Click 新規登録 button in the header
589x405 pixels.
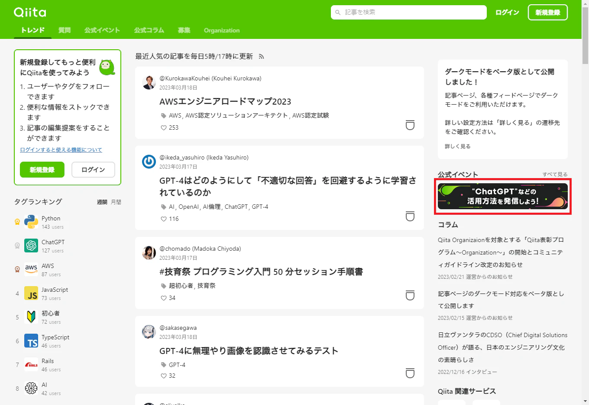click(x=548, y=13)
